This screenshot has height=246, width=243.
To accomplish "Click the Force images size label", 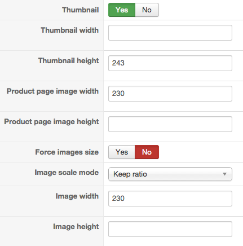I will 67,152.
